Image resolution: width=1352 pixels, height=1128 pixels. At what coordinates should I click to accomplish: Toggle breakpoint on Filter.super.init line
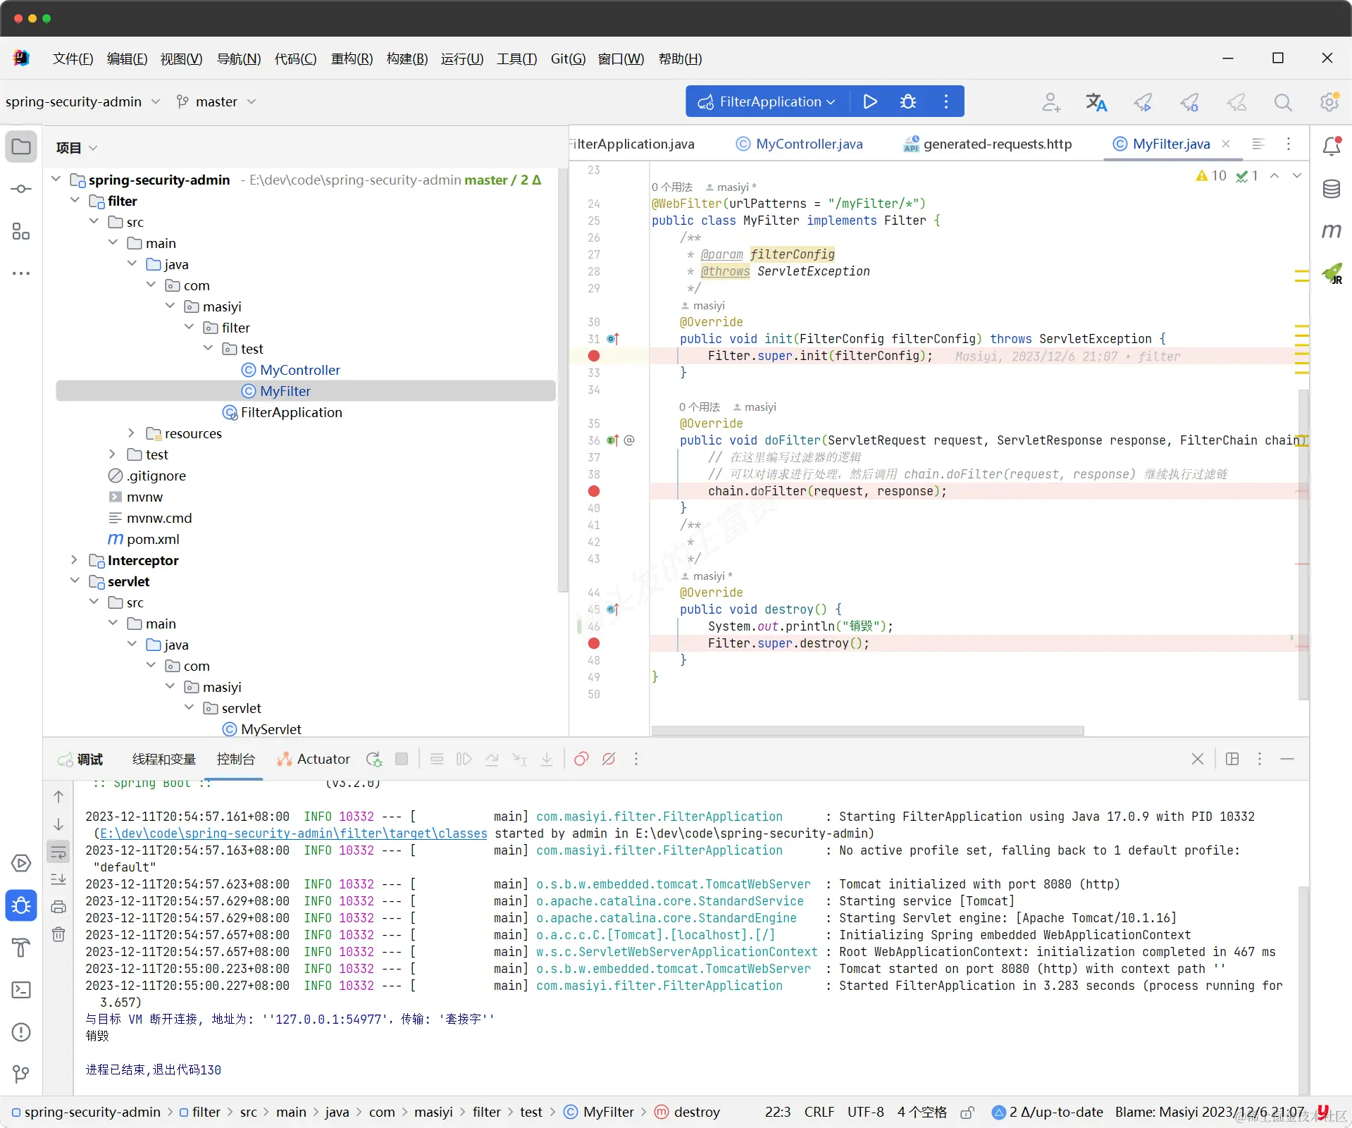594,356
